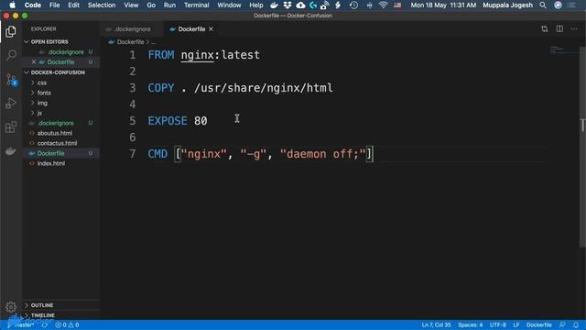
Task: Change line ending via LF status item
Action: pos(516,325)
